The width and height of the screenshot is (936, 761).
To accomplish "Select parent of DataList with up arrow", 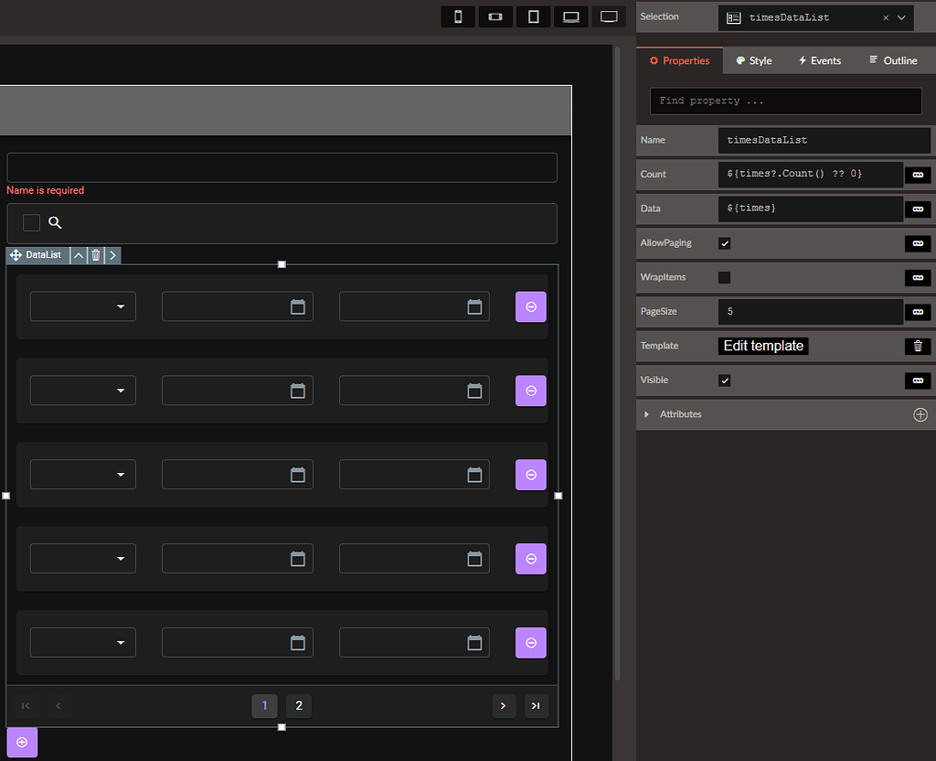I will 79,255.
